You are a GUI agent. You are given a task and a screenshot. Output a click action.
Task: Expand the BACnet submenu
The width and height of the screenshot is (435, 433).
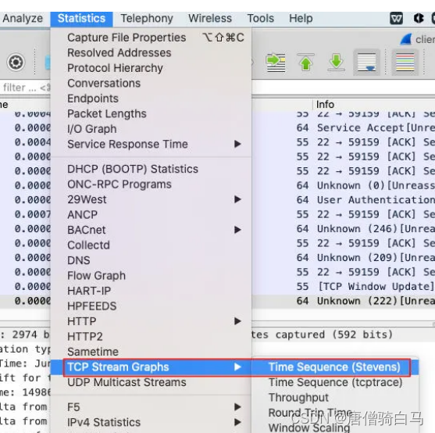(151, 230)
